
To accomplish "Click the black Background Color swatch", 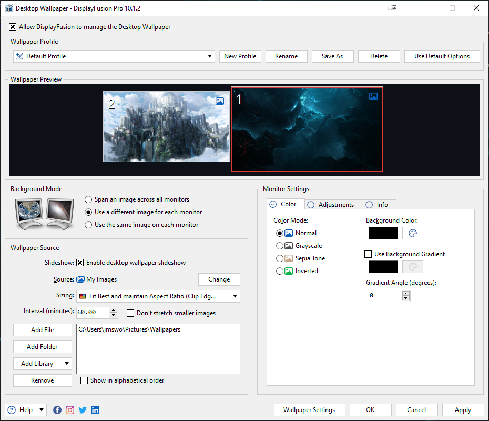I will click(x=383, y=233).
